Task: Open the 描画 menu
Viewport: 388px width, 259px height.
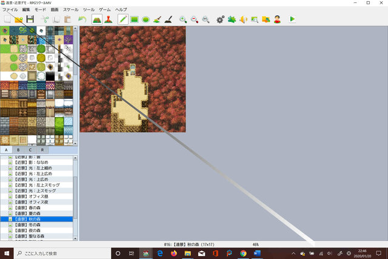Action: tap(55, 10)
